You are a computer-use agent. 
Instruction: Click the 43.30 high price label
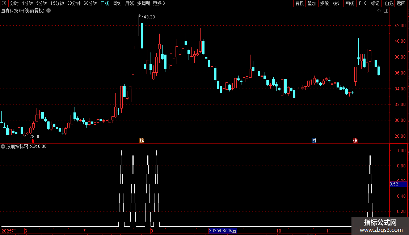pos(149,17)
